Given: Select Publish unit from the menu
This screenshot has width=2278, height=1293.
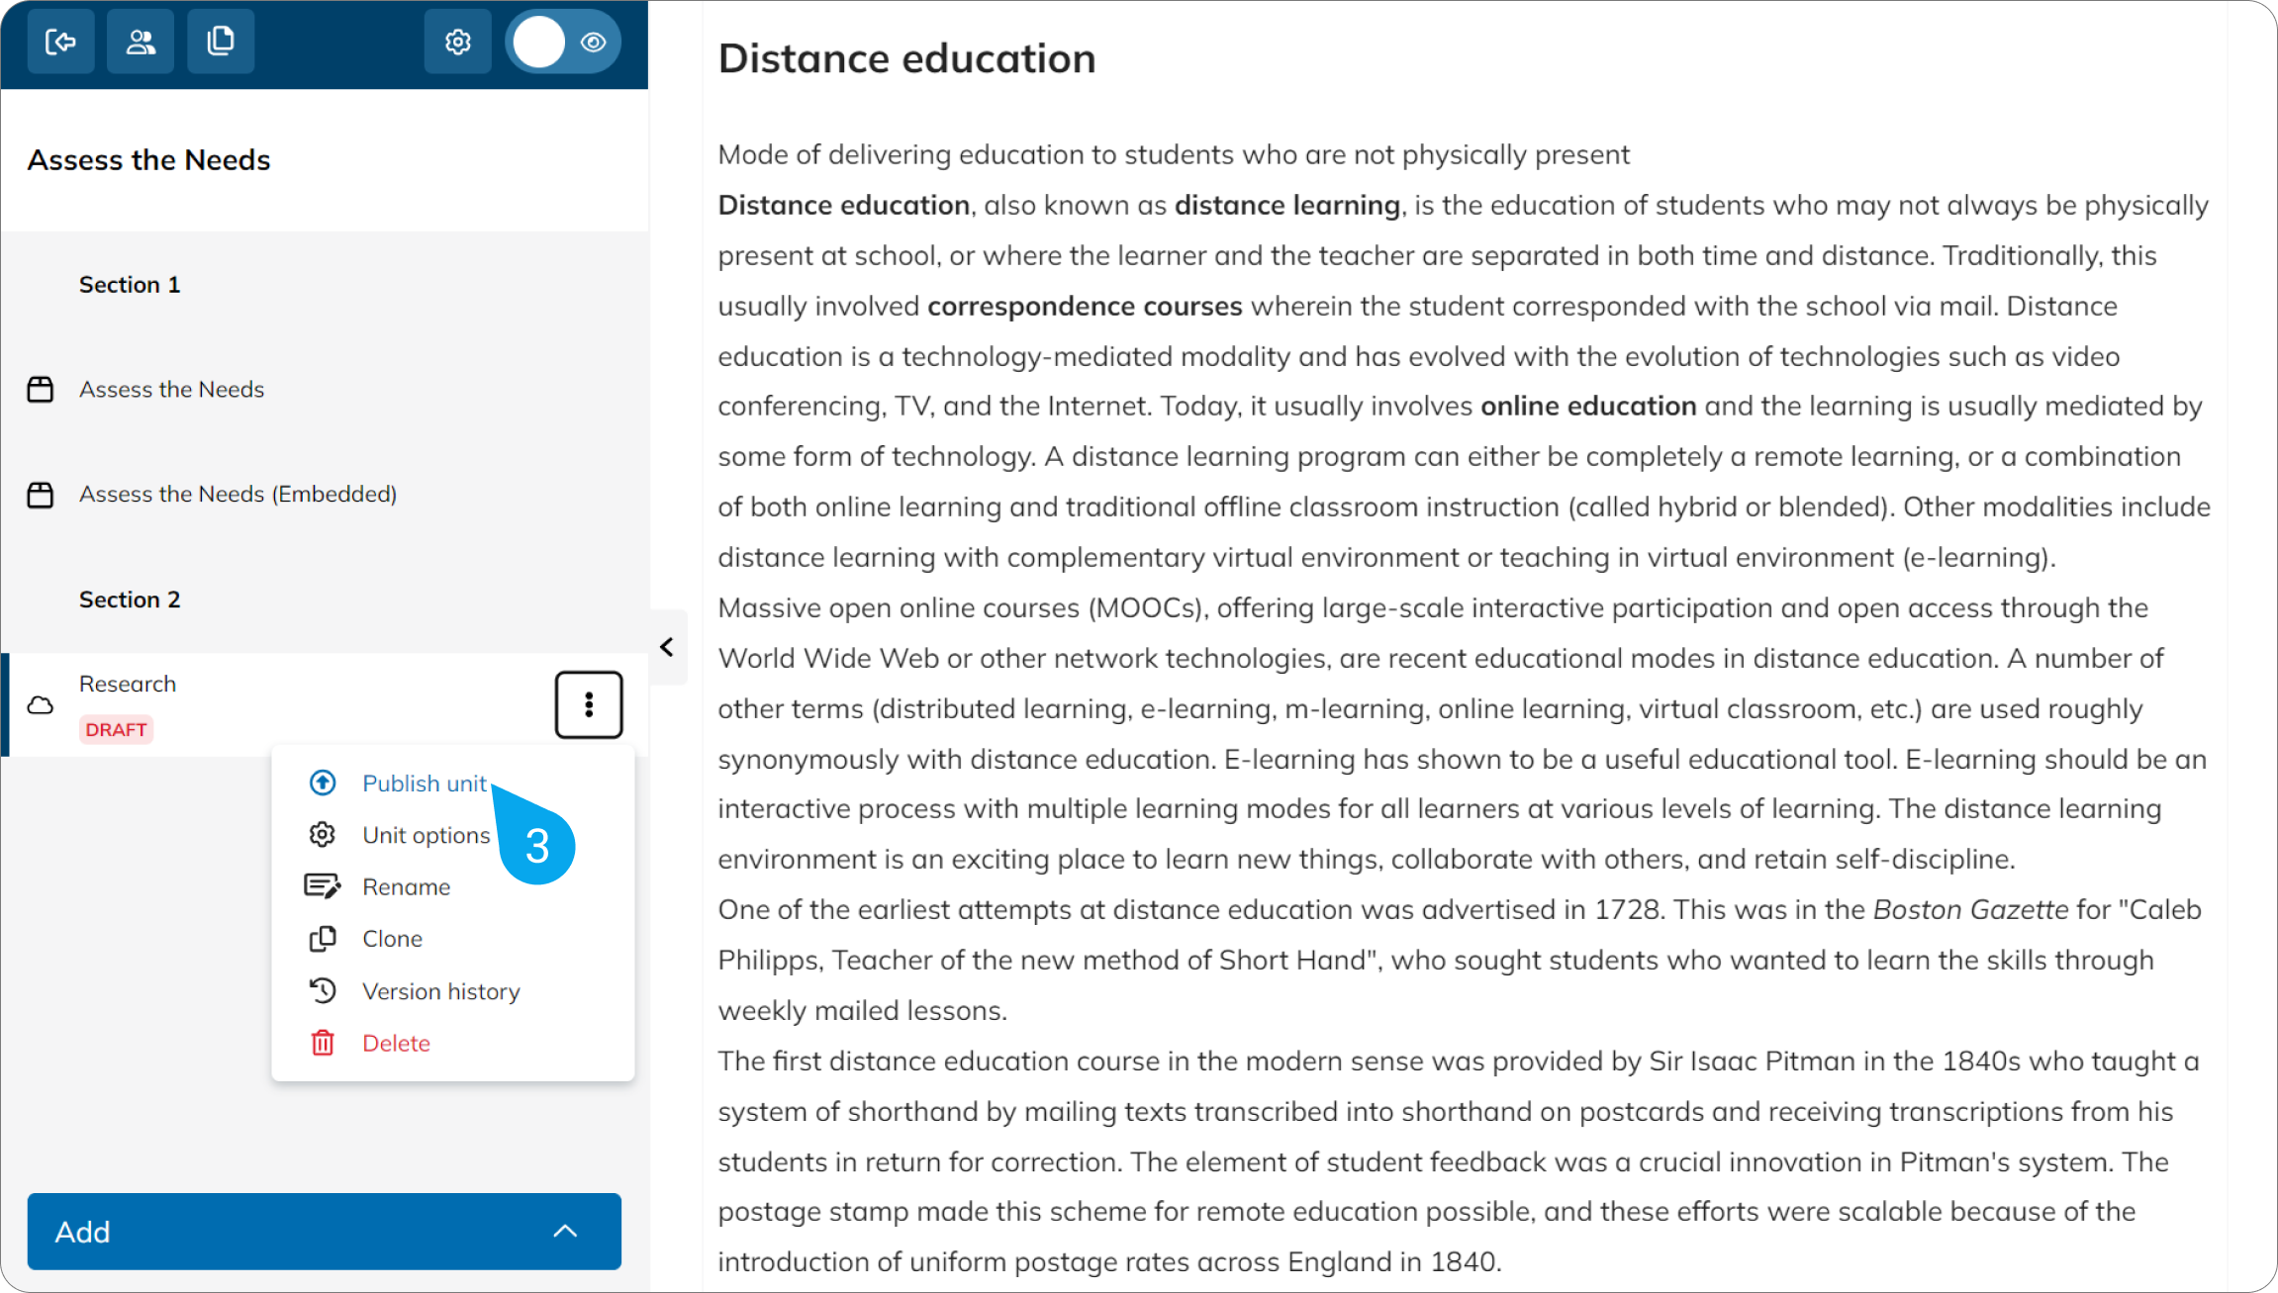Looking at the screenshot, I should coord(425,784).
